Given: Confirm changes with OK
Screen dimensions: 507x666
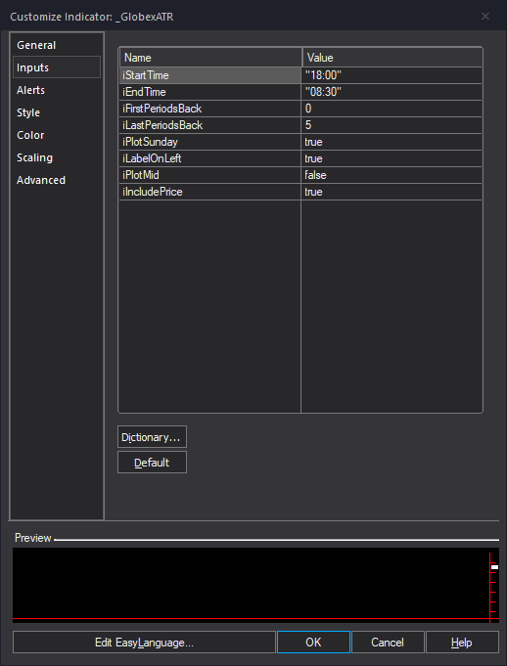Looking at the screenshot, I should [x=313, y=643].
